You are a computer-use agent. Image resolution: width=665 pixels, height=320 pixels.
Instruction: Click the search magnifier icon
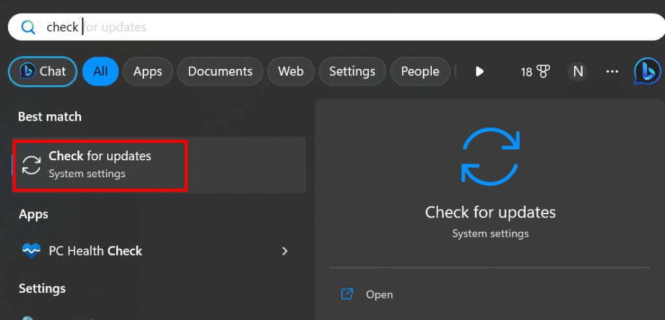(x=28, y=27)
